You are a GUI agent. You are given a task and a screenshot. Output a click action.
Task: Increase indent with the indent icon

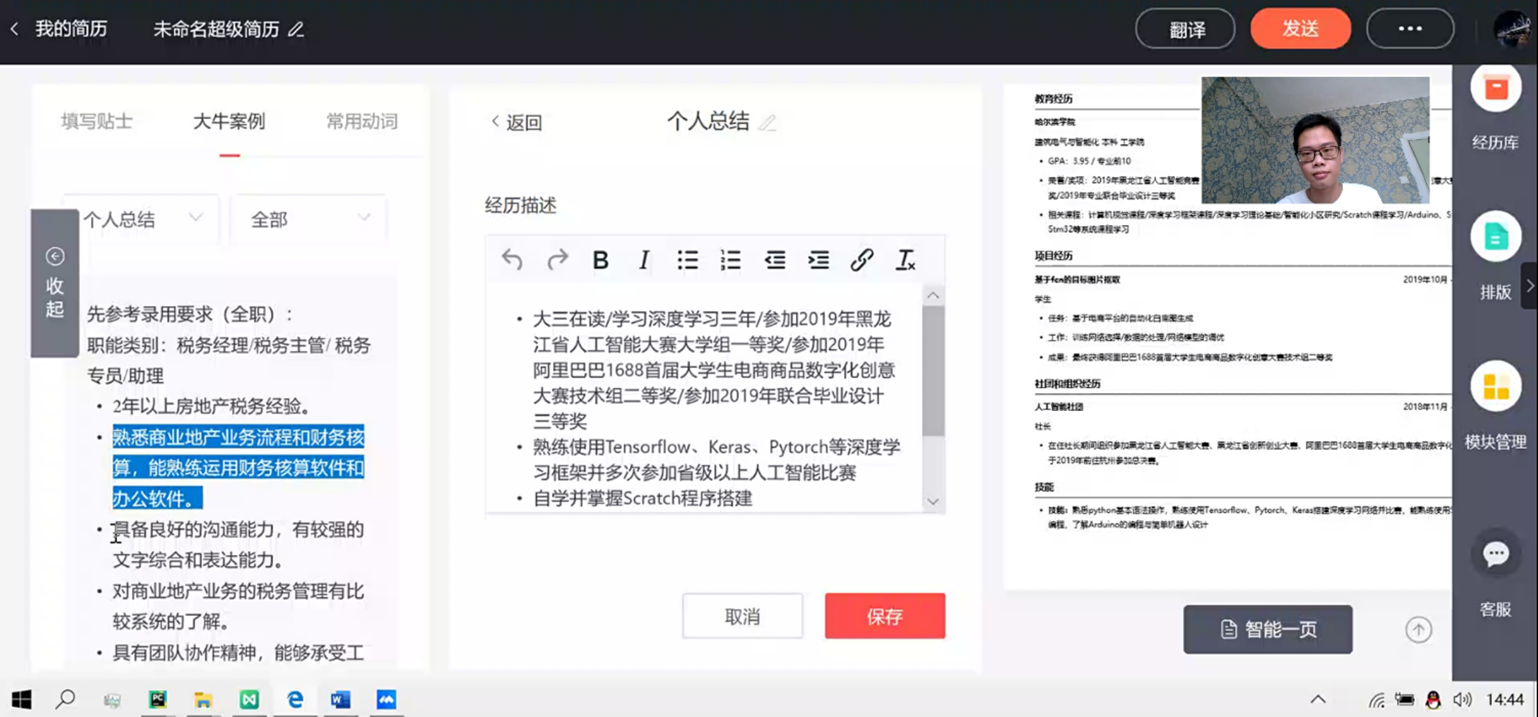click(x=818, y=260)
